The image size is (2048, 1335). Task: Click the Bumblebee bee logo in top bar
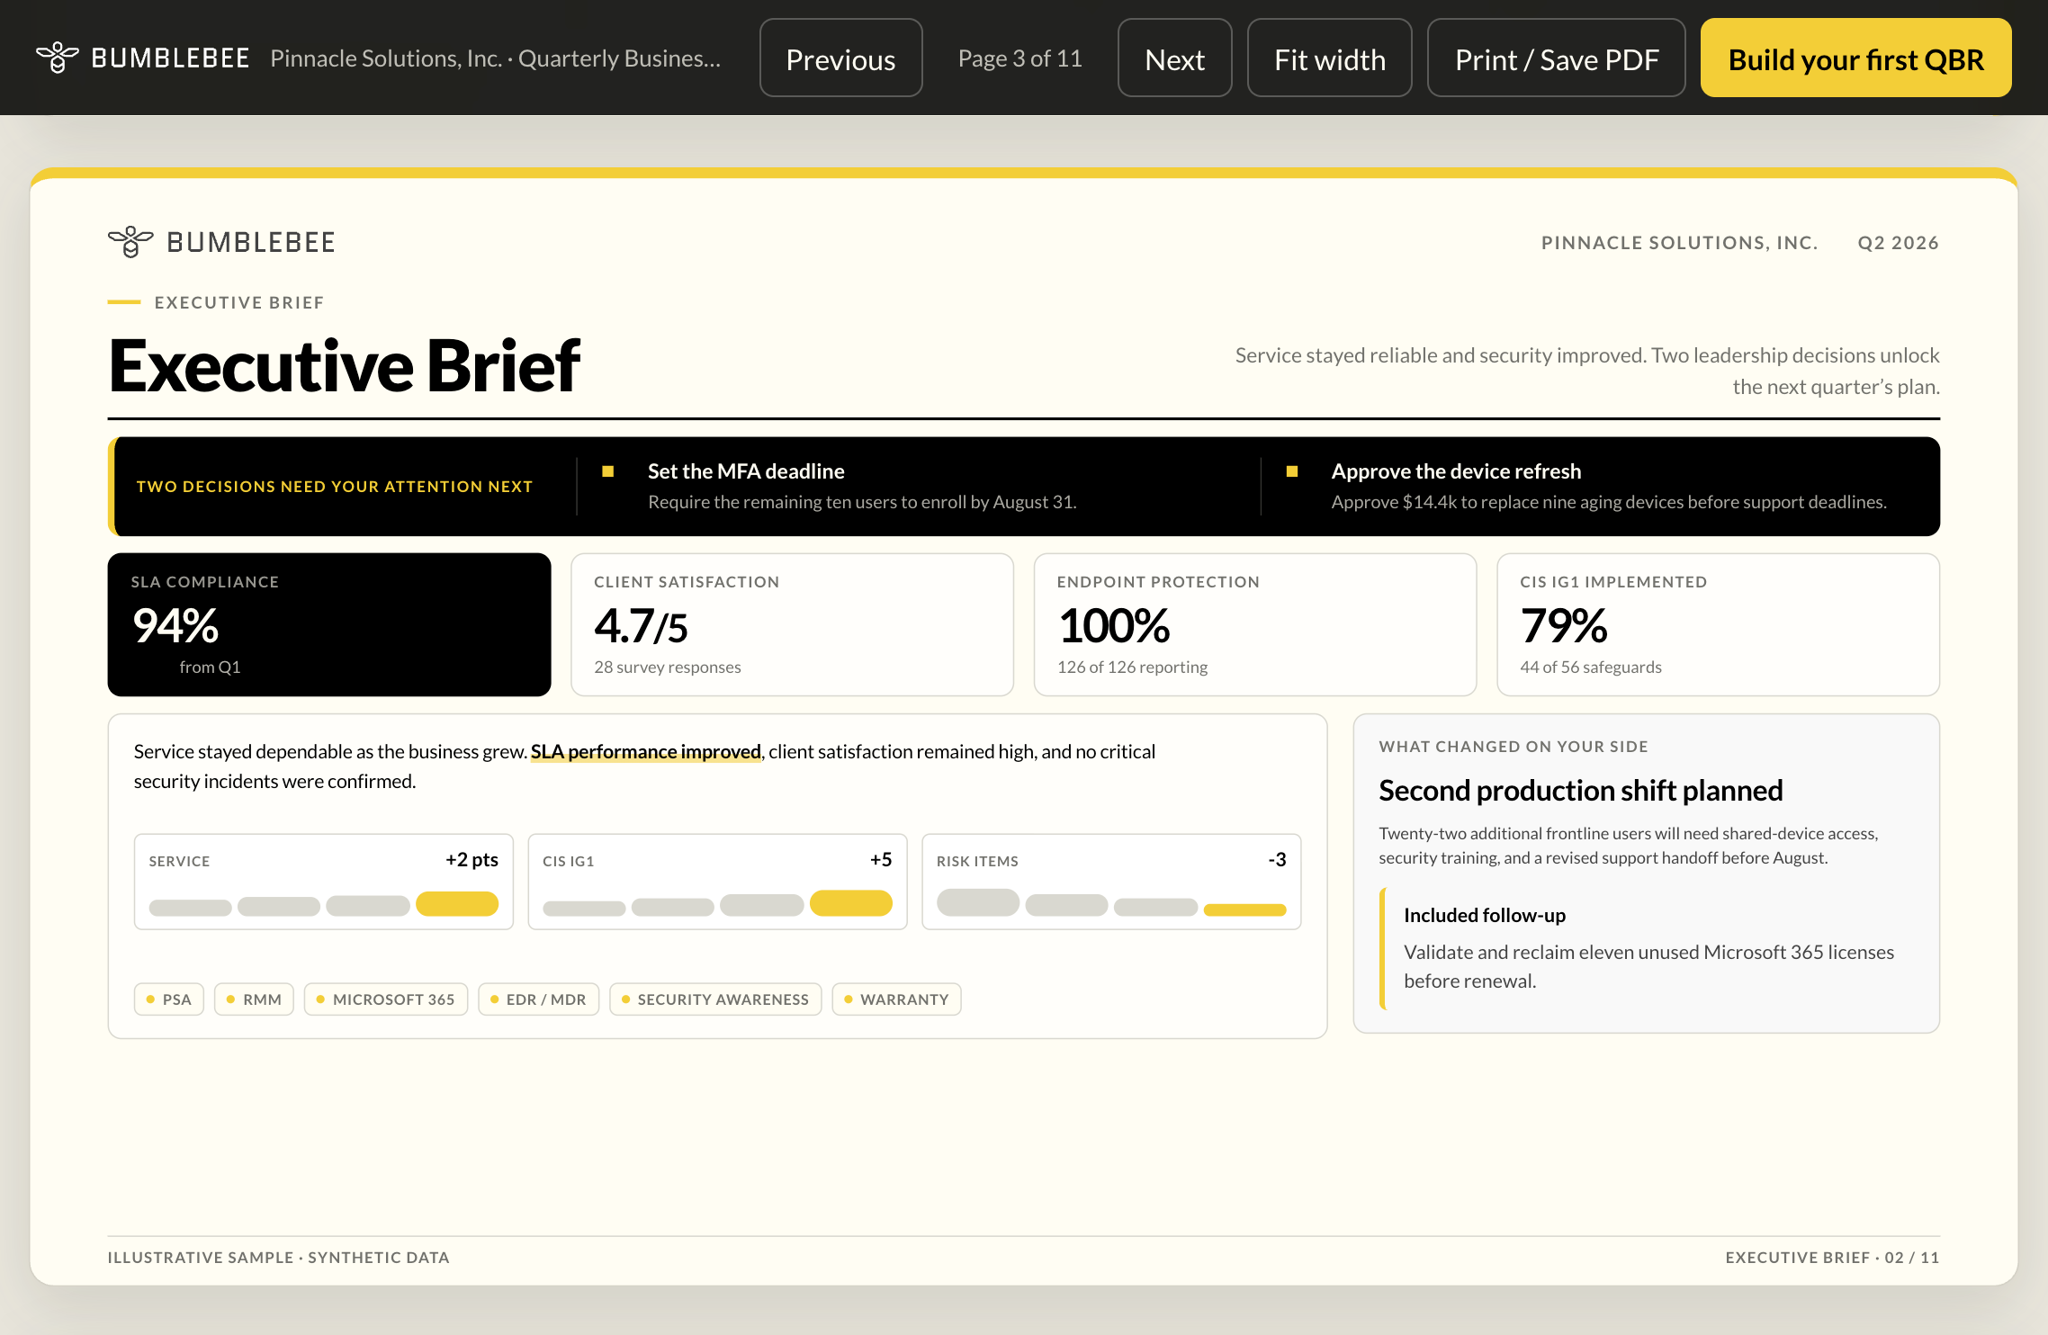pos(58,58)
